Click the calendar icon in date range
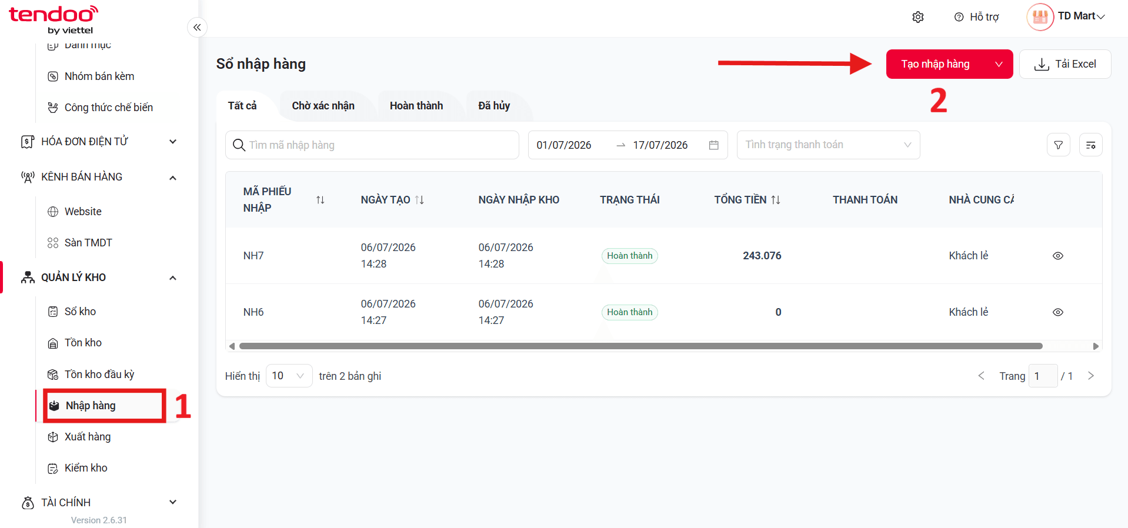The image size is (1128, 528). click(714, 145)
